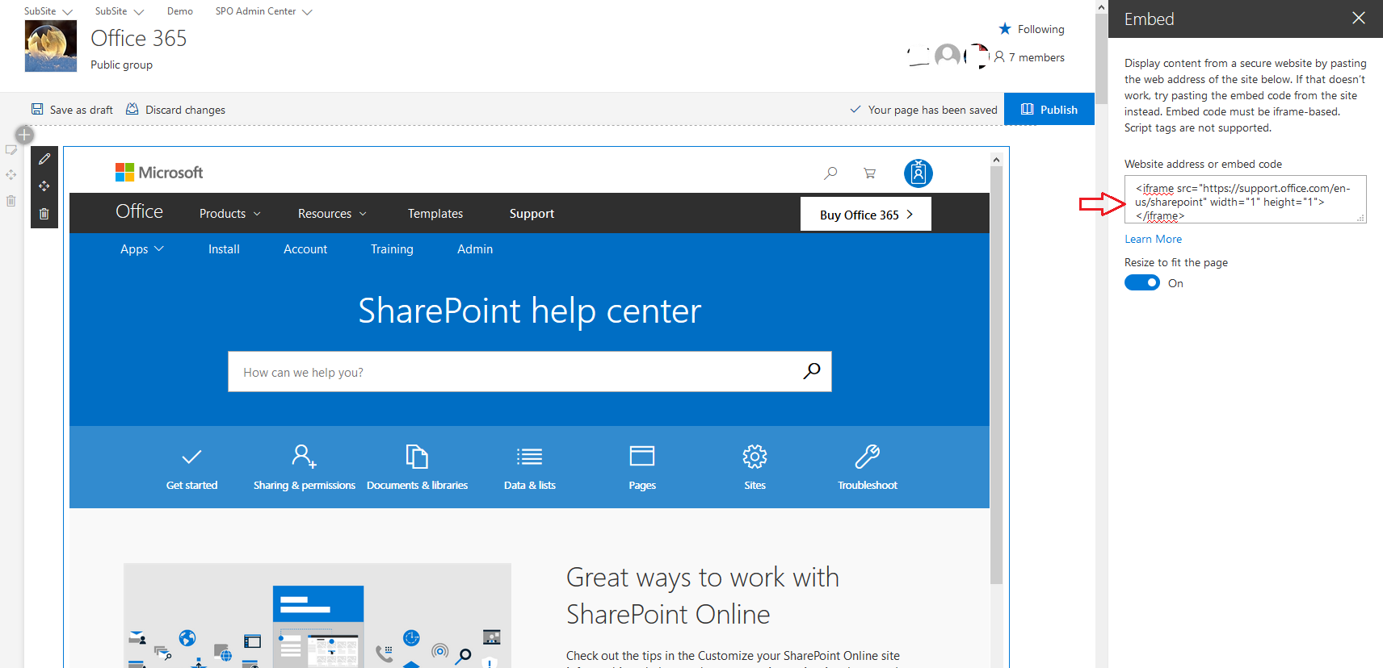The width and height of the screenshot is (1383, 668).
Task: Expand the SPO Admin Center dropdown
Action: [x=307, y=12]
